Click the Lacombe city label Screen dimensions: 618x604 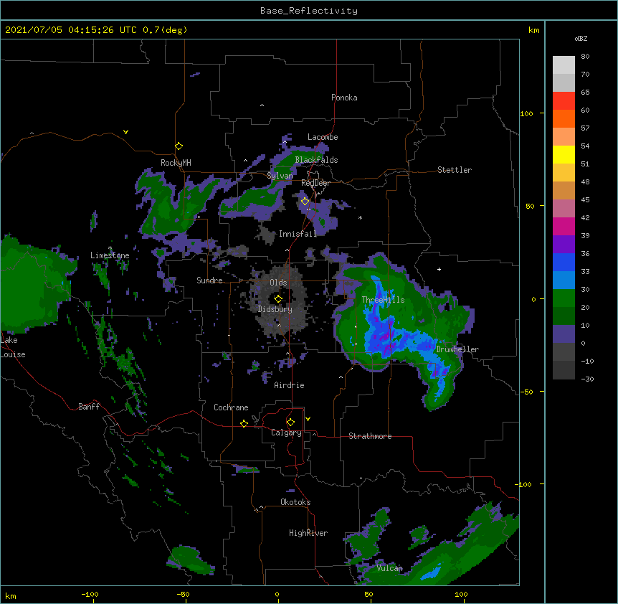click(323, 137)
